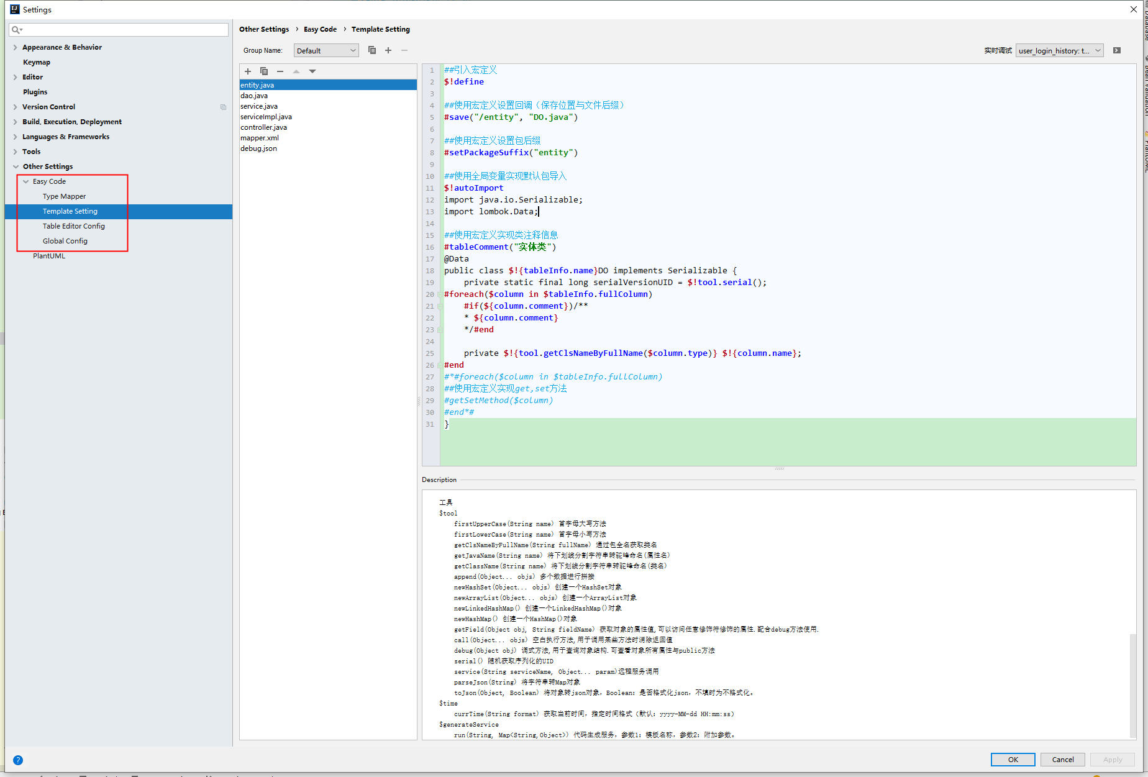Image resolution: width=1148 pixels, height=777 pixels.
Task: Move the selected template down
Action: (x=312, y=71)
